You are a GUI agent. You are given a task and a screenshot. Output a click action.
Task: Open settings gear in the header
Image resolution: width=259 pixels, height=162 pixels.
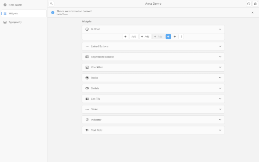click(x=255, y=3)
